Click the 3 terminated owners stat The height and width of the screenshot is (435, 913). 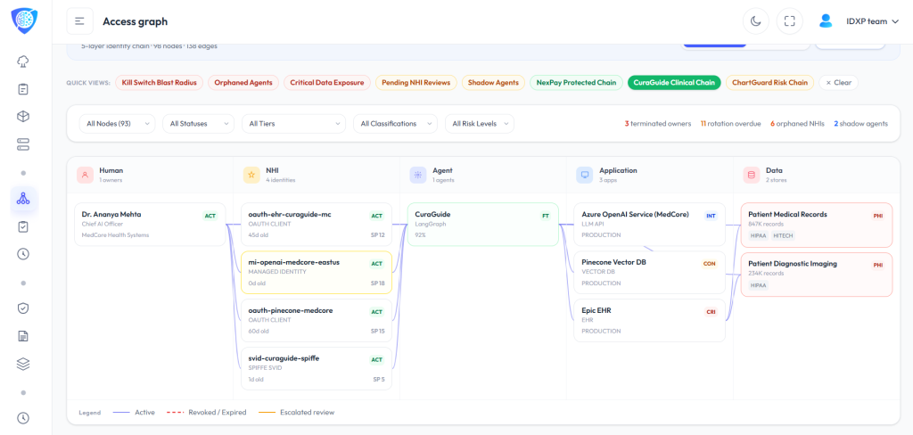click(x=658, y=123)
